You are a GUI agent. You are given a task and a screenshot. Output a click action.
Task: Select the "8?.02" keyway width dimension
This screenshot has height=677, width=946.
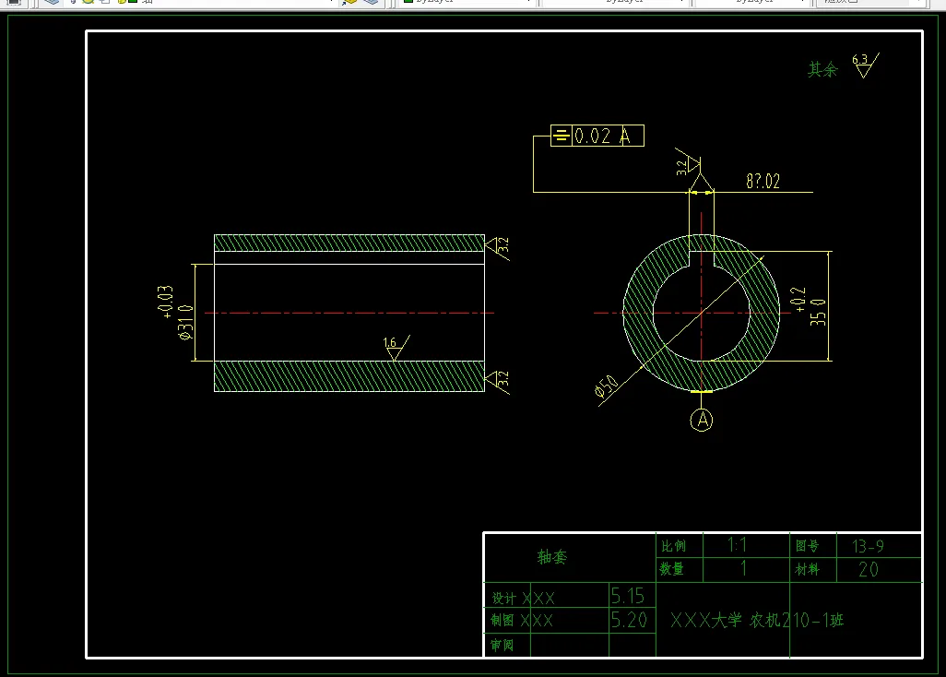click(x=763, y=181)
